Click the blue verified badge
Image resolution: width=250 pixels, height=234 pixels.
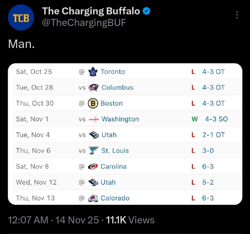click(x=146, y=11)
